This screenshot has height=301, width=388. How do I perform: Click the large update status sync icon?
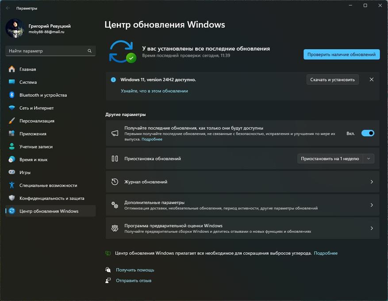(x=123, y=51)
